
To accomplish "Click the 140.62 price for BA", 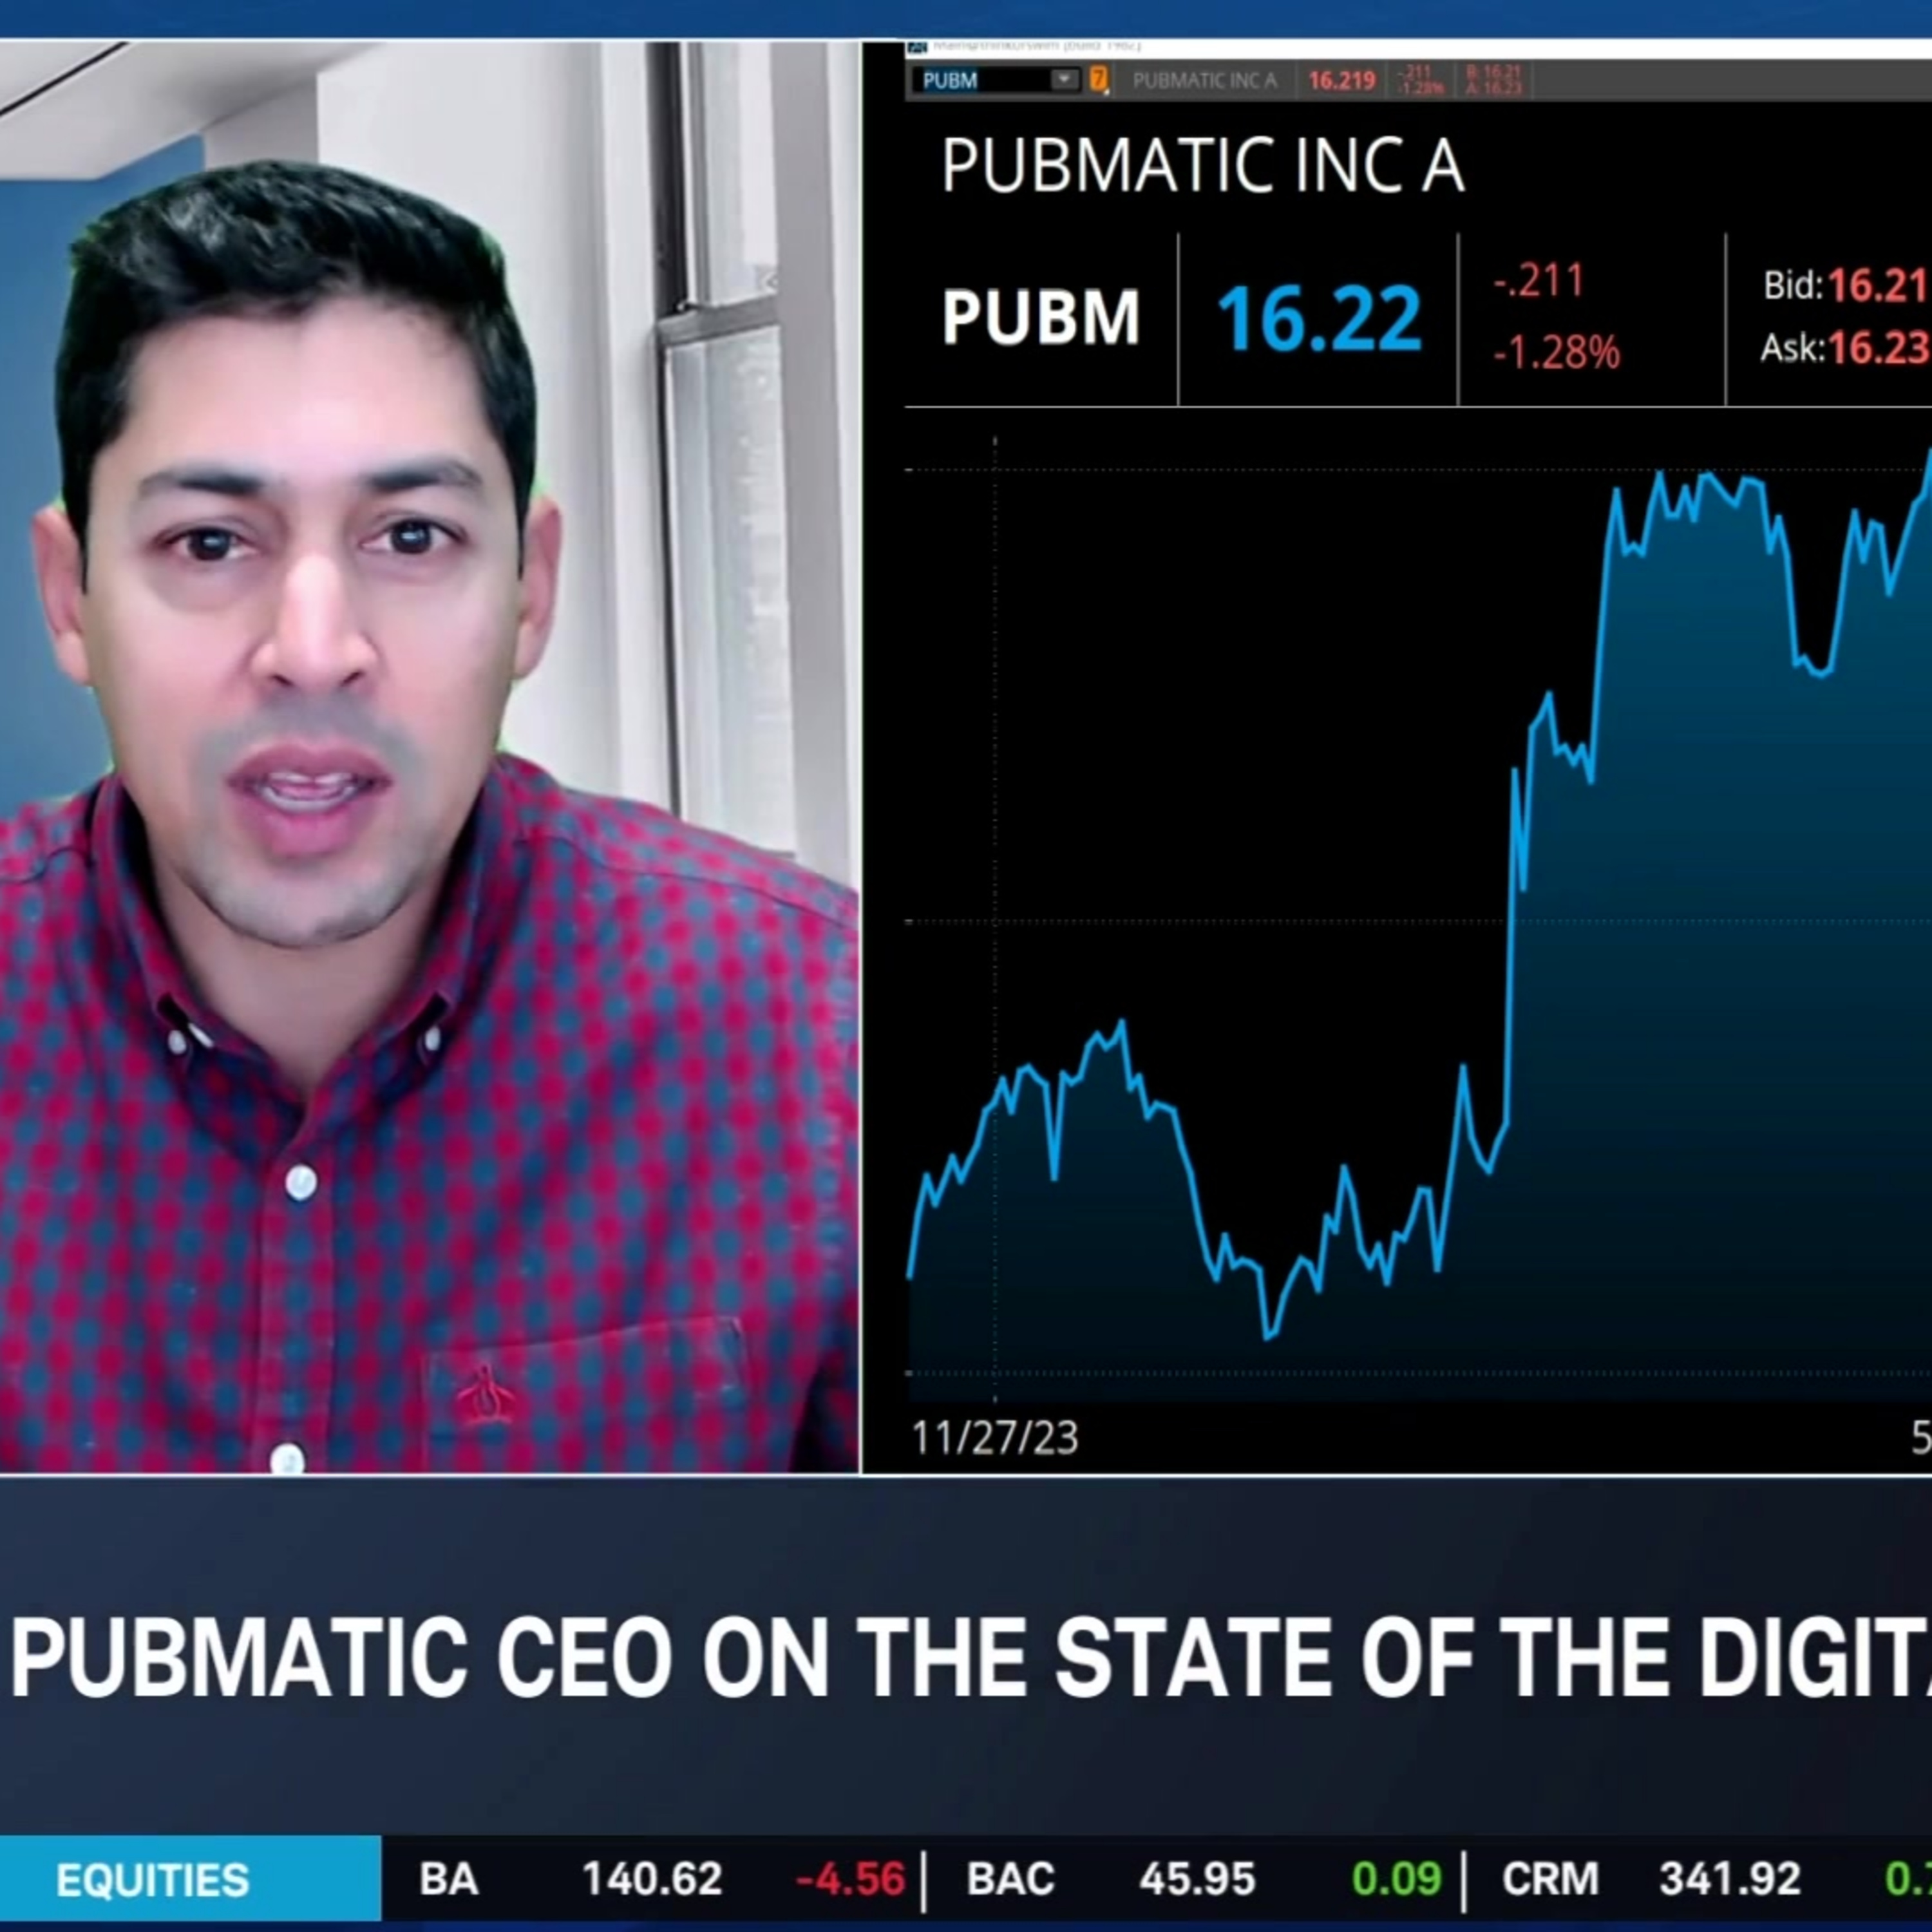I will (652, 1880).
